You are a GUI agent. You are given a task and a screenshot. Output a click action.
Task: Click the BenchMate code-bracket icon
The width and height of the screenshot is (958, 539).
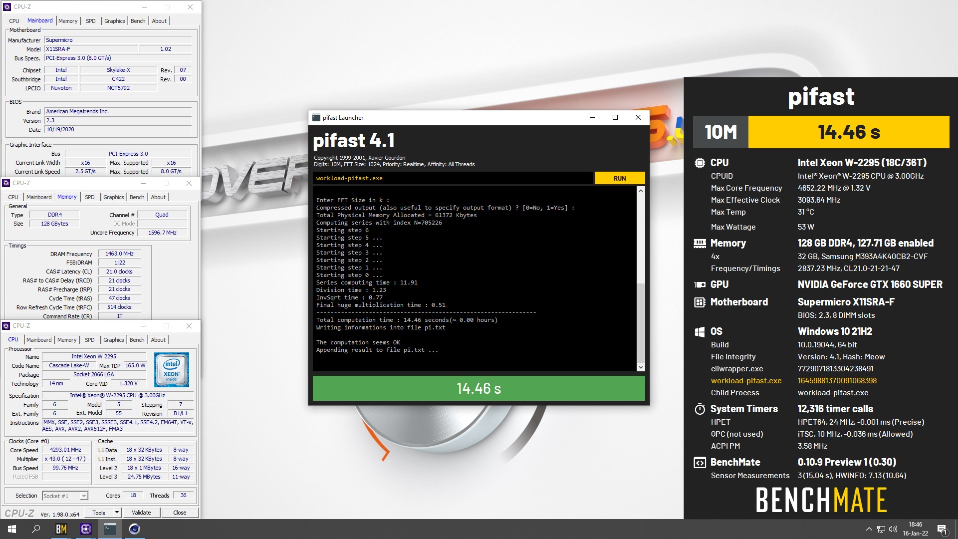click(700, 463)
